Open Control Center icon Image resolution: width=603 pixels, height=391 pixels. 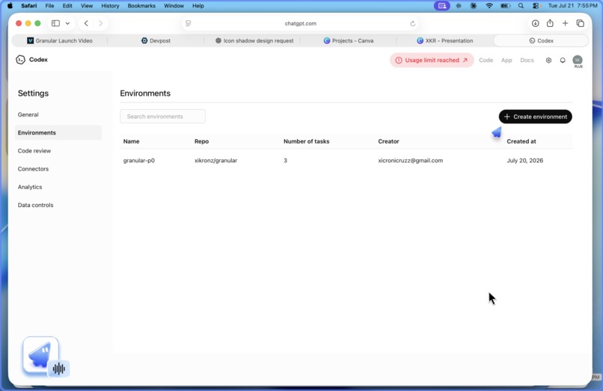pyautogui.click(x=536, y=6)
